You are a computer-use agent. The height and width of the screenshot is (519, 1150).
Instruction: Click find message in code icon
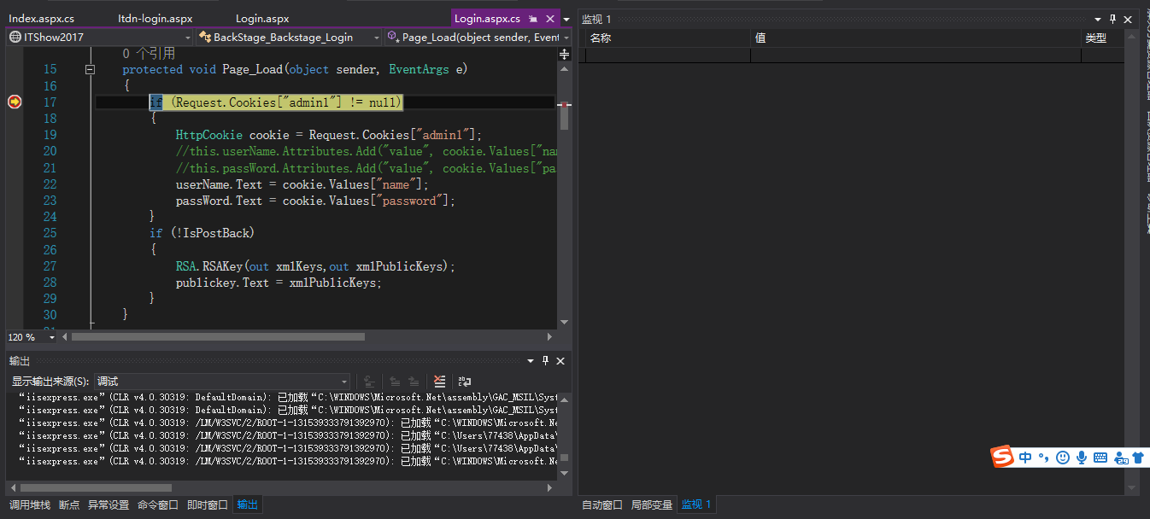369,382
